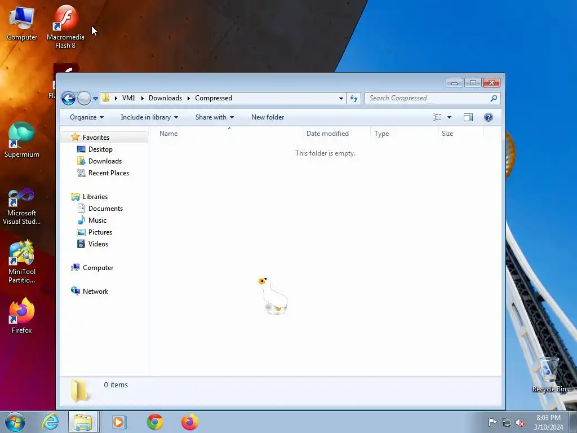Open Include in library menu
The height and width of the screenshot is (433, 577).
(x=149, y=117)
